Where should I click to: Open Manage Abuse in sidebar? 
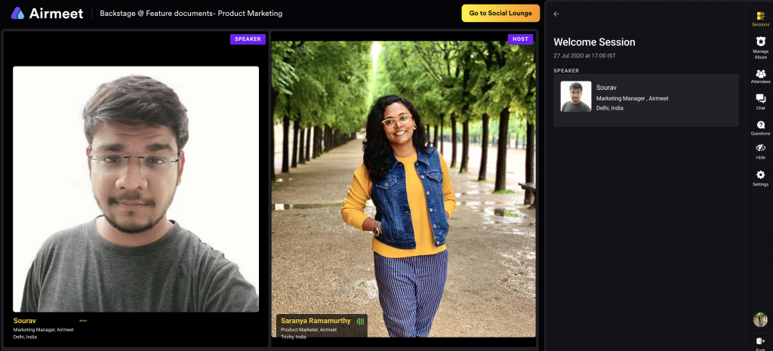click(760, 46)
